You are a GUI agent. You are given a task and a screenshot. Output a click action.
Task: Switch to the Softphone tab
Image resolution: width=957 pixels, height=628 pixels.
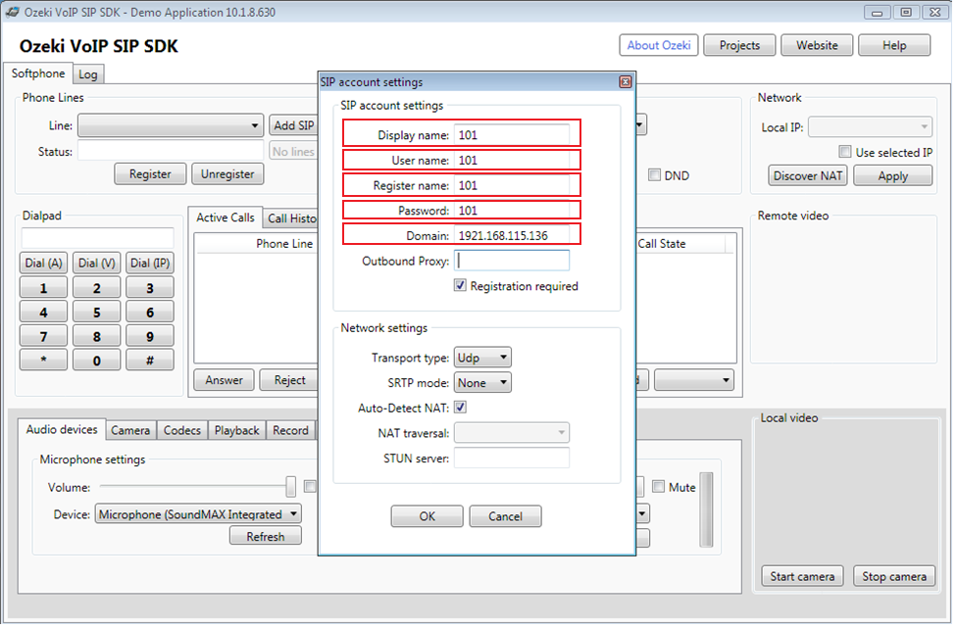point(38,73)
